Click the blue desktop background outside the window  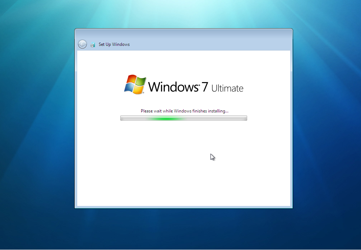pos(36,143)
